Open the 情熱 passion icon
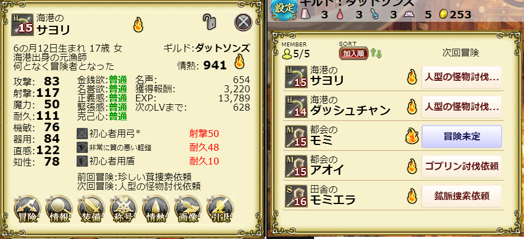Viewport: 524px width, 239px height. [x=155, y=209]
